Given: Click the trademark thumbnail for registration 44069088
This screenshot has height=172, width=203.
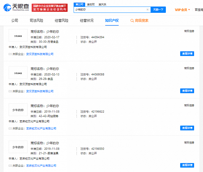Looking at the screenshot, I should coord(18,73).
